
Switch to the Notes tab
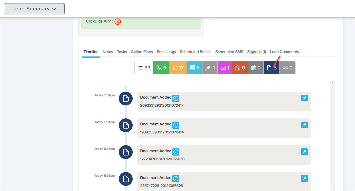pos(108,52)
